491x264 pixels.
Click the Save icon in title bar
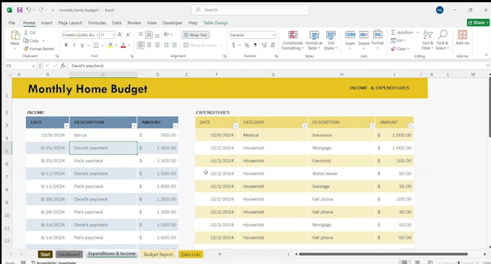19,10
